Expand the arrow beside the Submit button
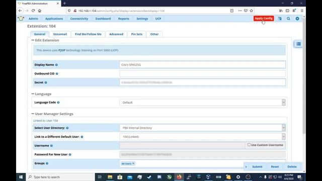The image size is (322, 181). 246,167
